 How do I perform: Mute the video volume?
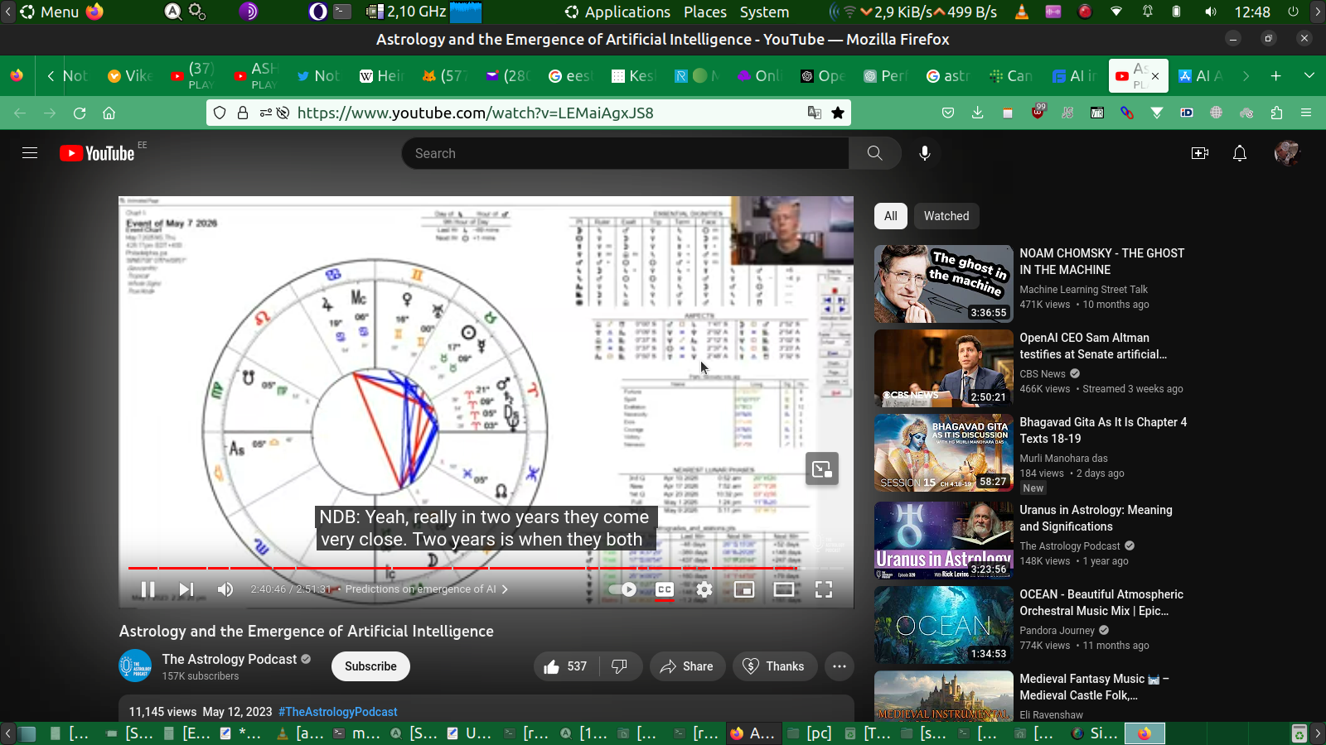(x=225, y=589)
